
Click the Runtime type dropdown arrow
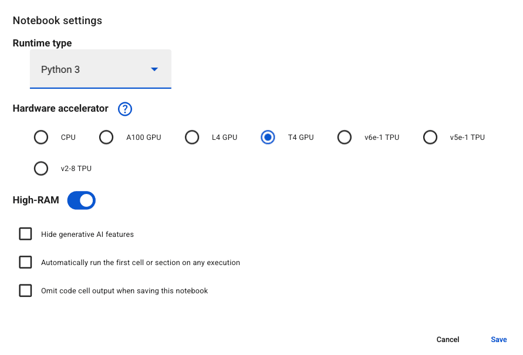(x=154, y=69)
